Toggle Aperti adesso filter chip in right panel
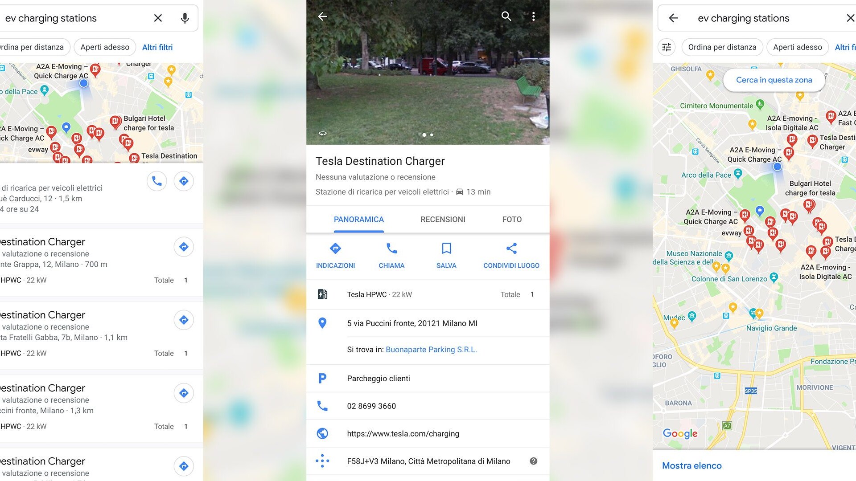856x481 pixels. (x=797, y=47)
